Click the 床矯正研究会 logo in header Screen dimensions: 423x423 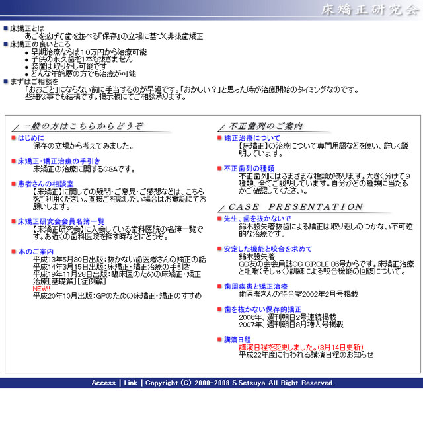(x=369, y=10)
